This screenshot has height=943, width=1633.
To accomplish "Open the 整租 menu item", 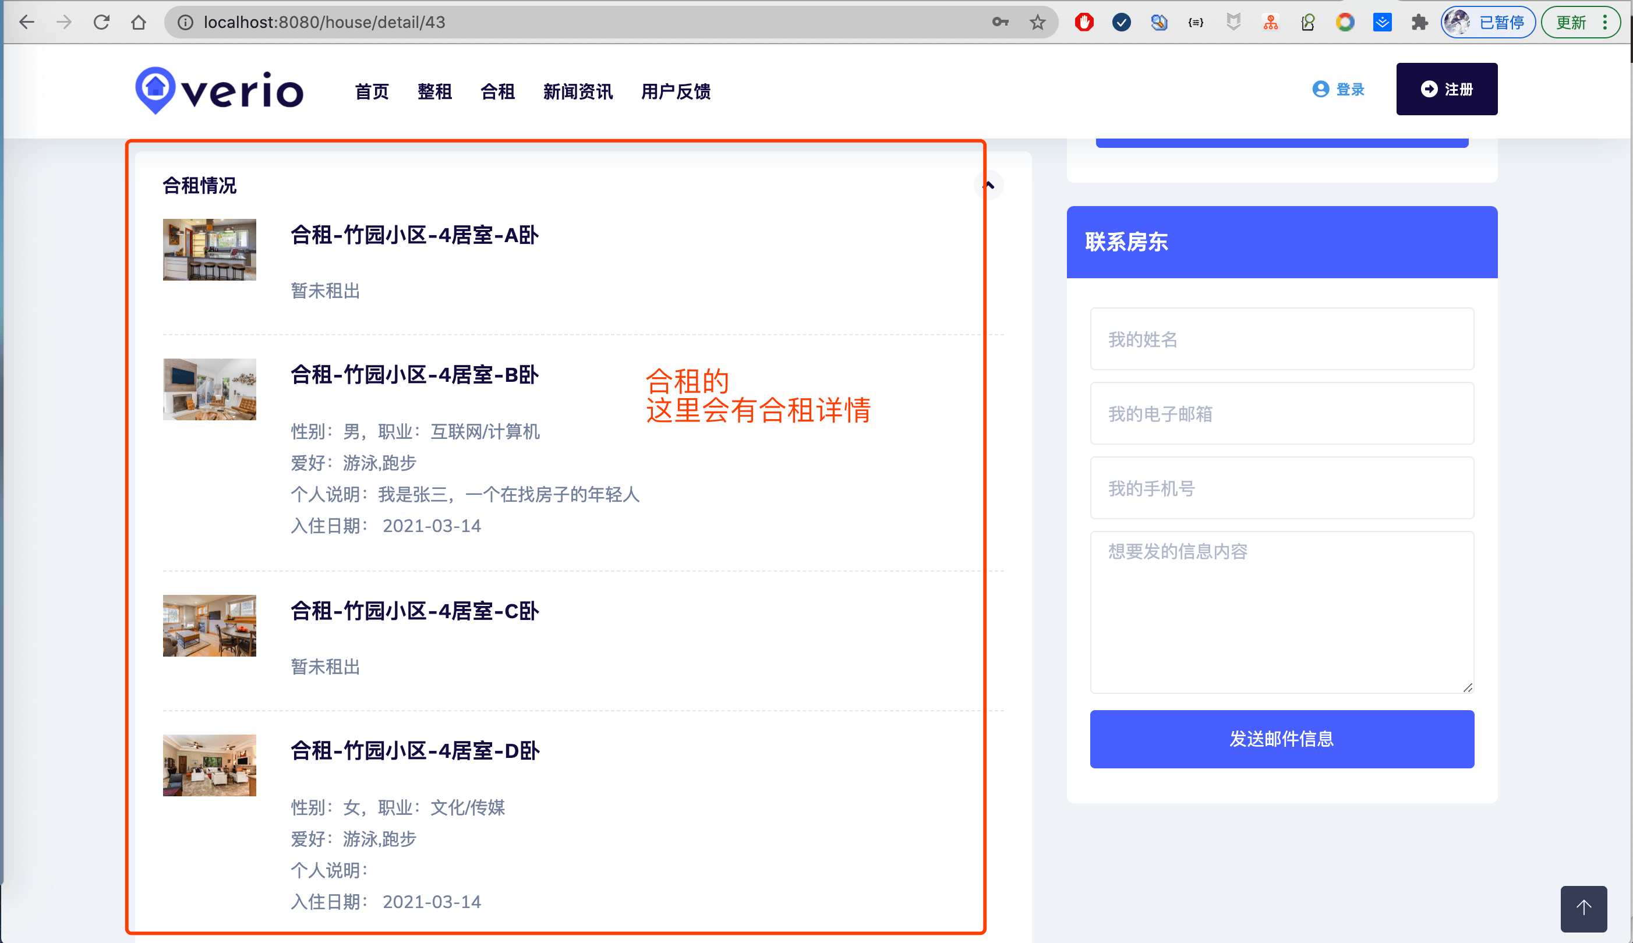I will (x=434, y=91).
